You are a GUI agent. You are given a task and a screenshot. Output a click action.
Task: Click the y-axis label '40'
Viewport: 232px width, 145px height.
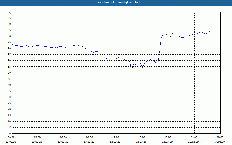pos(9,85)
